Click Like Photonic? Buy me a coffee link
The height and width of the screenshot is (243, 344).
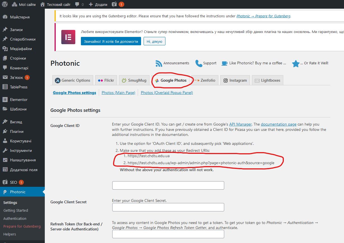[x=258, y=63]
